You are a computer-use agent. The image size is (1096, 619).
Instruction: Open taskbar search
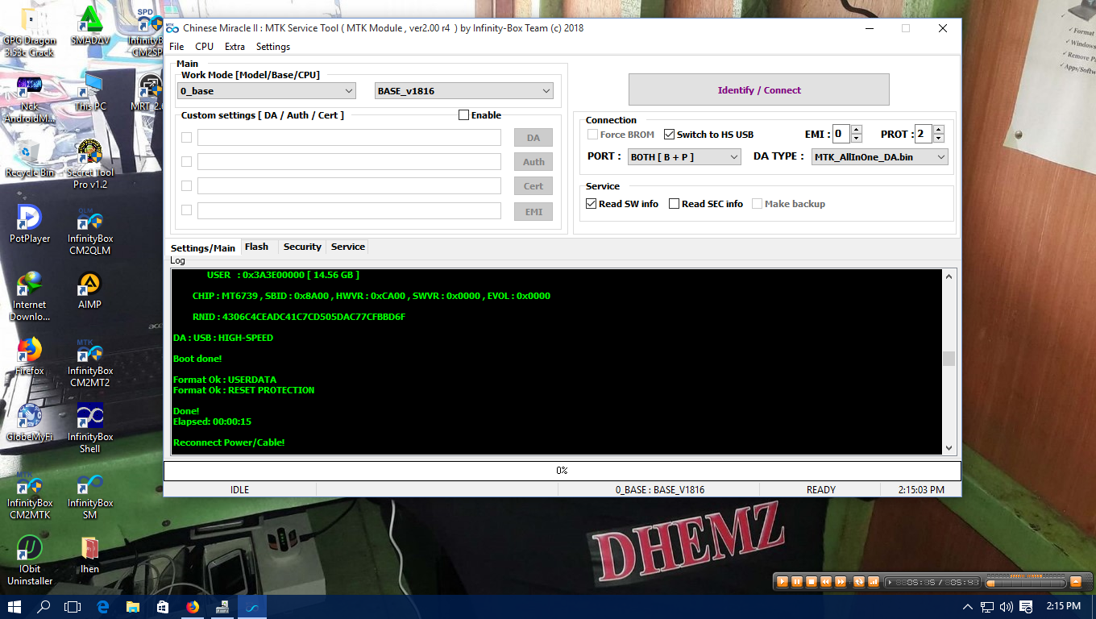(x=44, y=607)
